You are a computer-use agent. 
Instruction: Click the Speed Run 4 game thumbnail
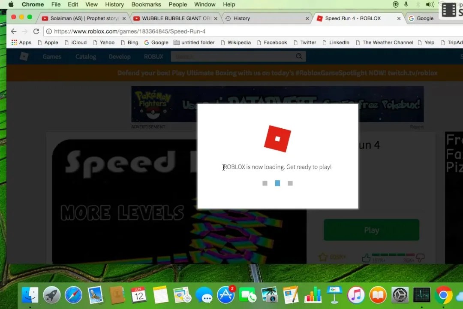tap(179, 201)
